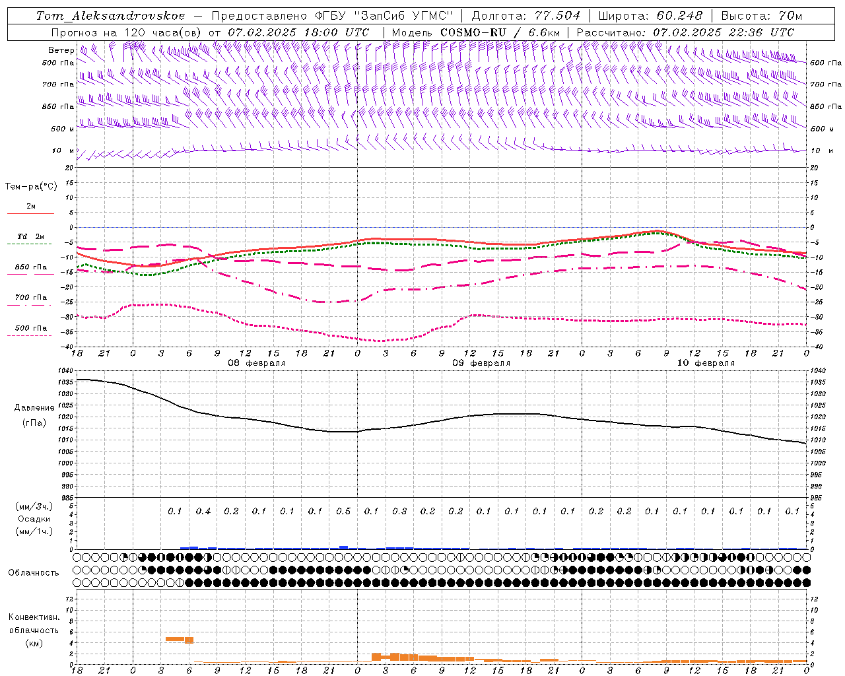Click the (гПа) unit under Давление
The width and height of the screenshot is (845, 676).
coord(34,422)
